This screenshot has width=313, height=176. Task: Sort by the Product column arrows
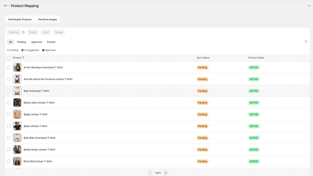[23, 58]
